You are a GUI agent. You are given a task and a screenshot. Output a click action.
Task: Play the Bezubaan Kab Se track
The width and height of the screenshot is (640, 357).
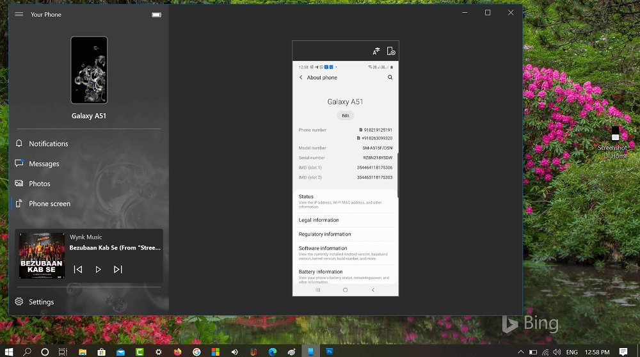[x=98, y=269]
